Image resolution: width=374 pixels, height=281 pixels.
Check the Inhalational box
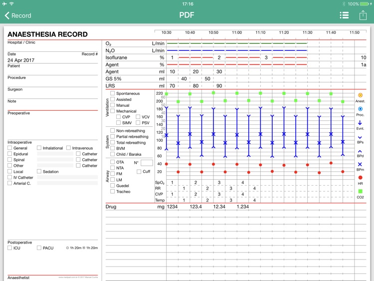pos(39,148)
